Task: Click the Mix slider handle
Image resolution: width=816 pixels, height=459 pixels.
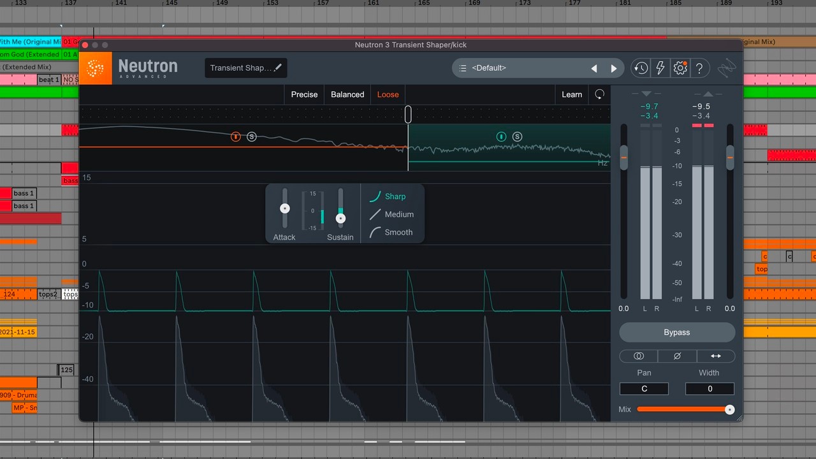Action: click(x=729, y=409)
